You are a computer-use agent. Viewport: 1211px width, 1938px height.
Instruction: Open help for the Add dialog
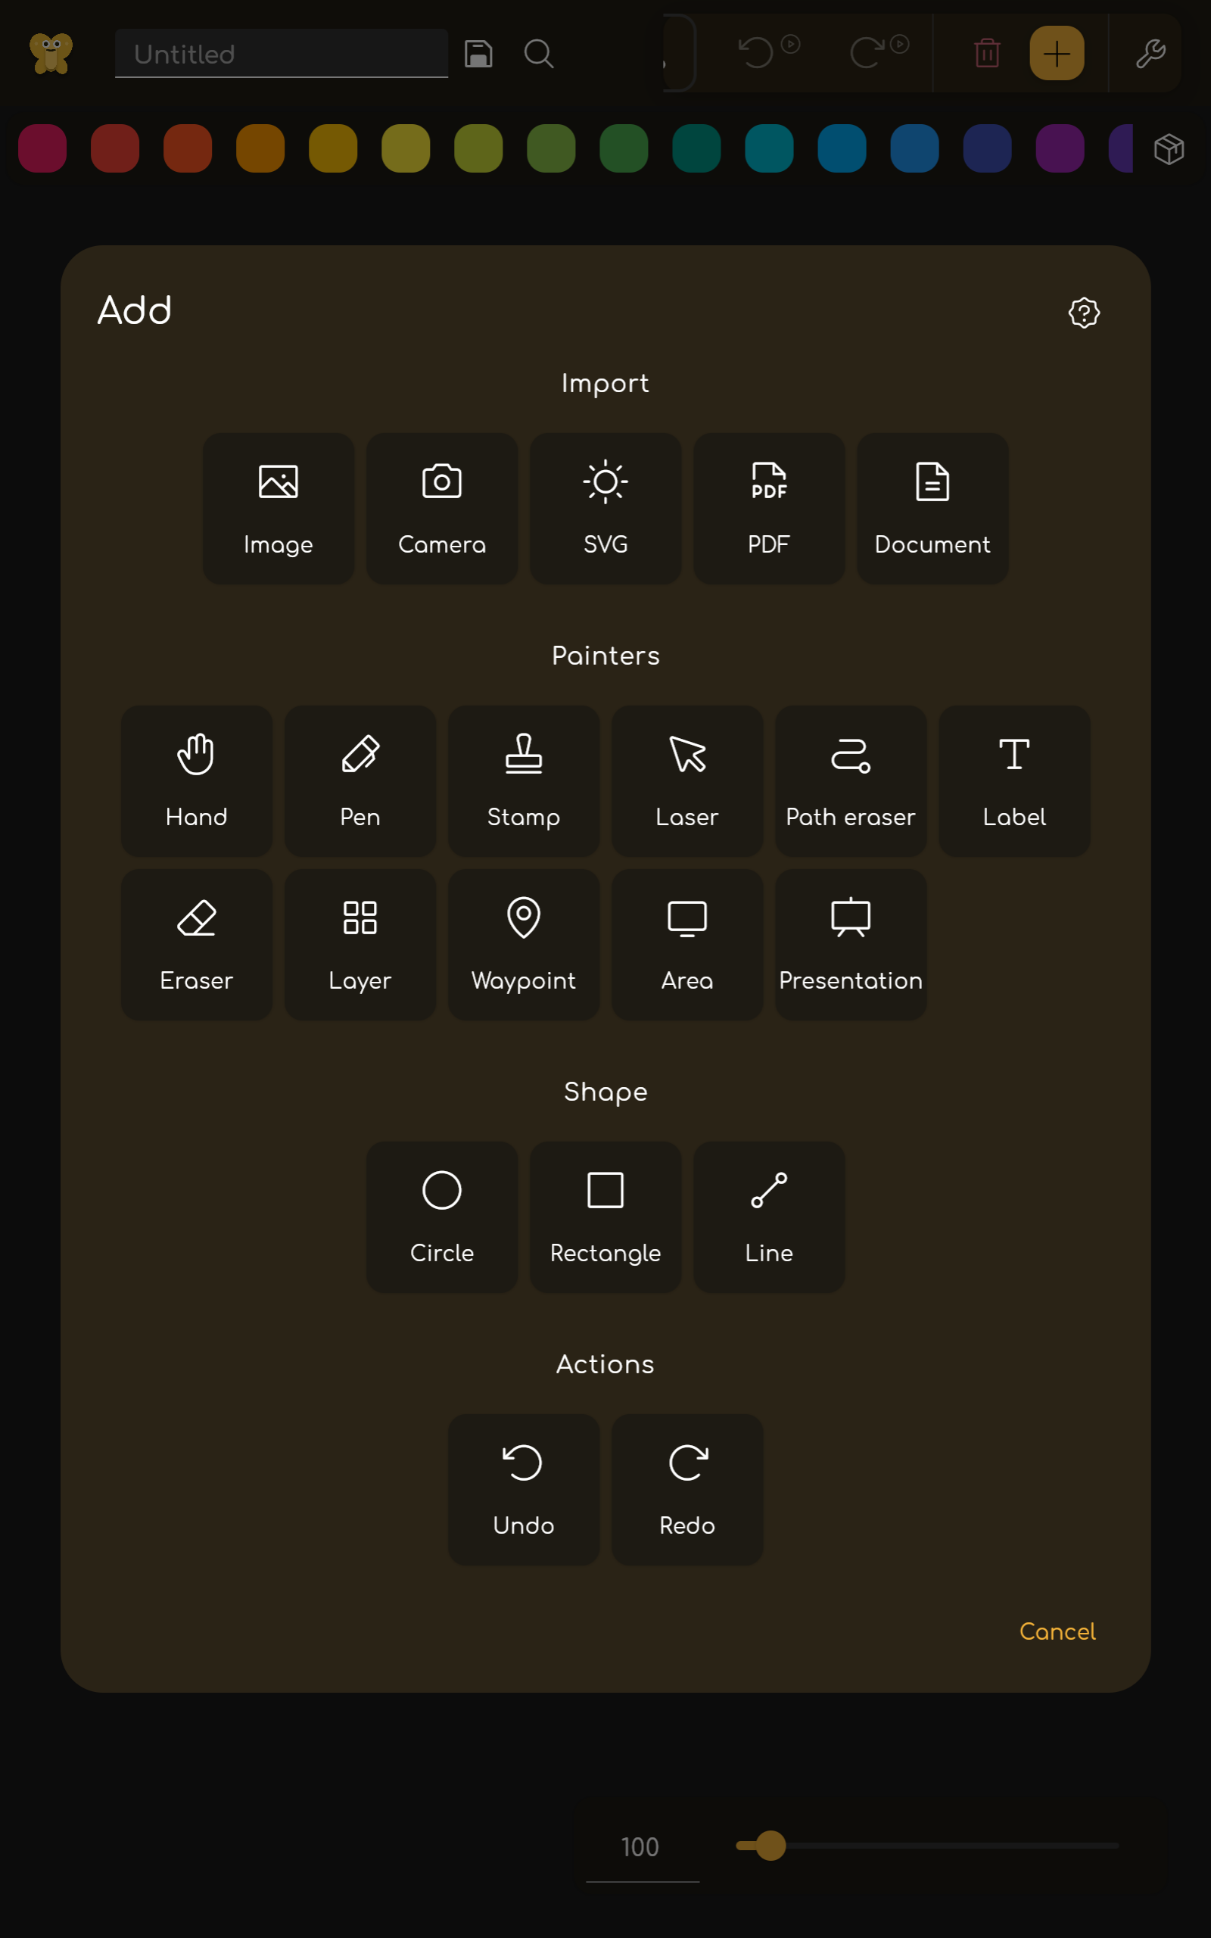1084,313
